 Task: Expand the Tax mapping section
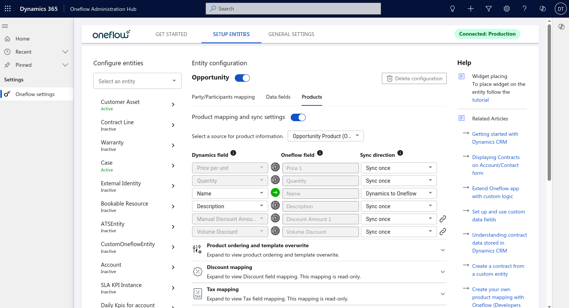319,294
